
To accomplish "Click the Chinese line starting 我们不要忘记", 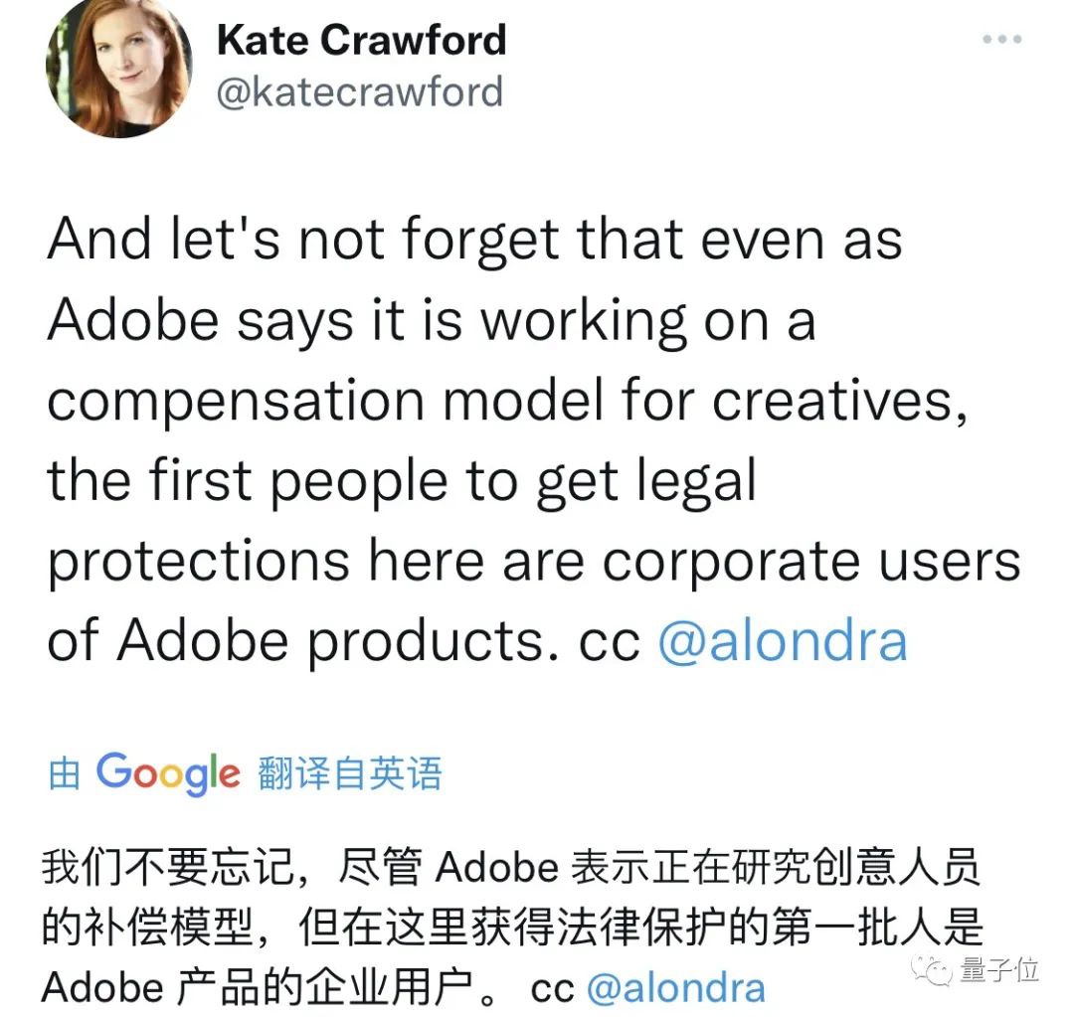I will [511, 867].
